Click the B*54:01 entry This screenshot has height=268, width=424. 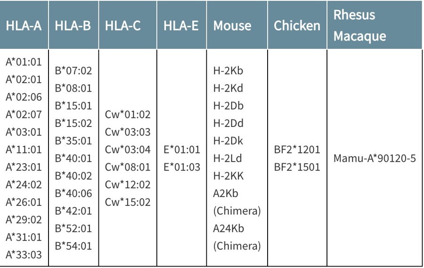[x=73, y=246]
